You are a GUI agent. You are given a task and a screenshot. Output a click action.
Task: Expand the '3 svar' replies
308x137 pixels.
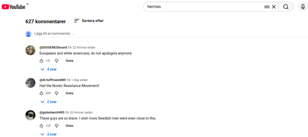coord(49,134)
